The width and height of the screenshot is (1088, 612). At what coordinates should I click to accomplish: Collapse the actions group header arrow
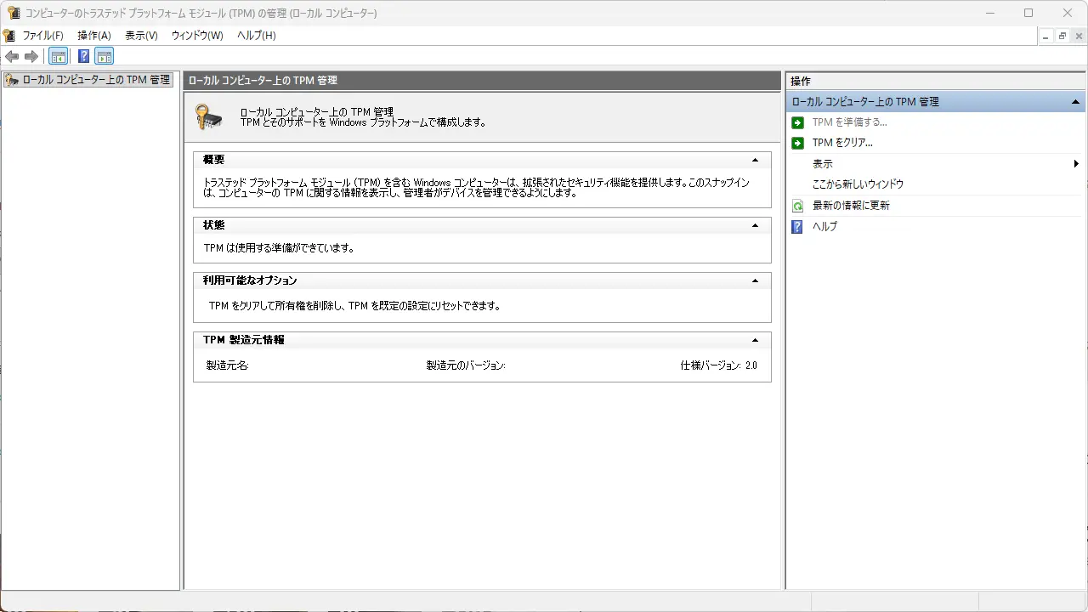coord(1075,102)
